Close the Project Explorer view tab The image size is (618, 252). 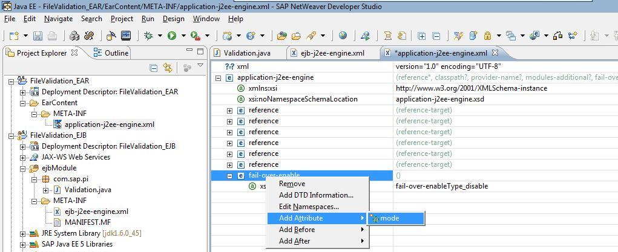pyautogui.click(x=74, y=53)
